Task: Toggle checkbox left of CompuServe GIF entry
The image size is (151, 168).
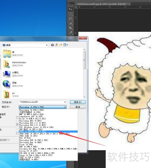Action: [x=17, y=117]
